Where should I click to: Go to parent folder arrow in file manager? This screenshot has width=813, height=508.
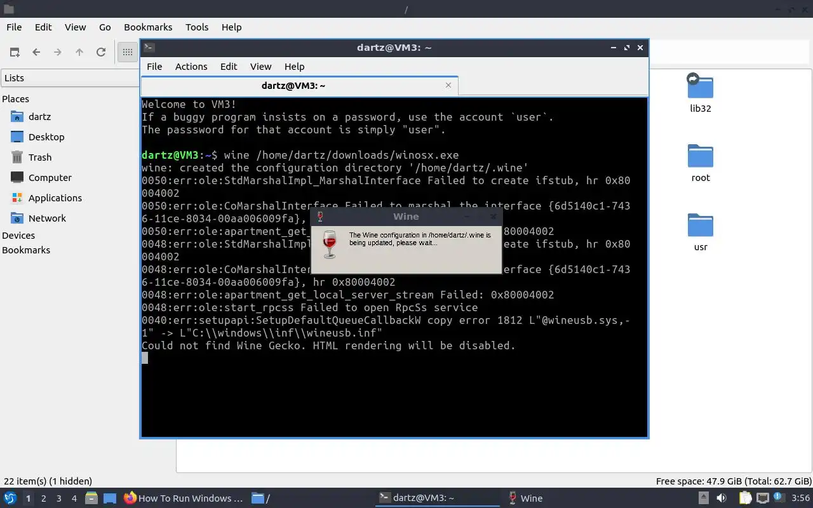tap(79, 52)
